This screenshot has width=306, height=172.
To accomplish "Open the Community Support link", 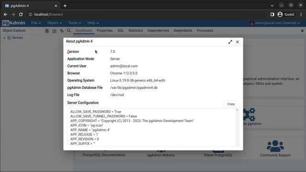I will (275, 155).
